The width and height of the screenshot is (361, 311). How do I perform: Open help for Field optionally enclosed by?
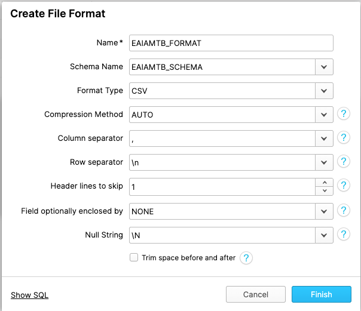344,211
